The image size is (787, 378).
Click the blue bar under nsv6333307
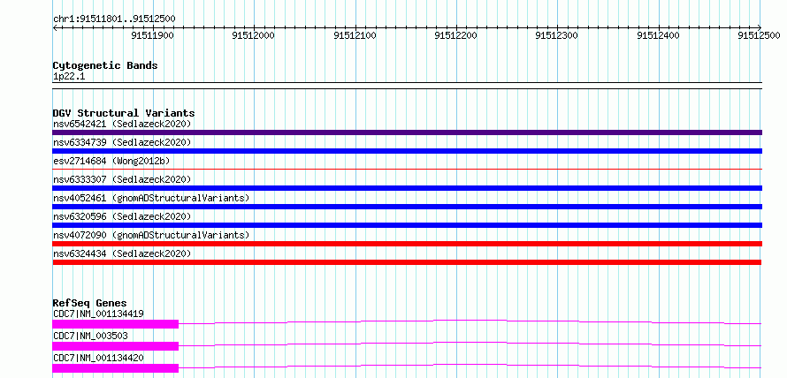pyautogui.click(x=407, y=188)
